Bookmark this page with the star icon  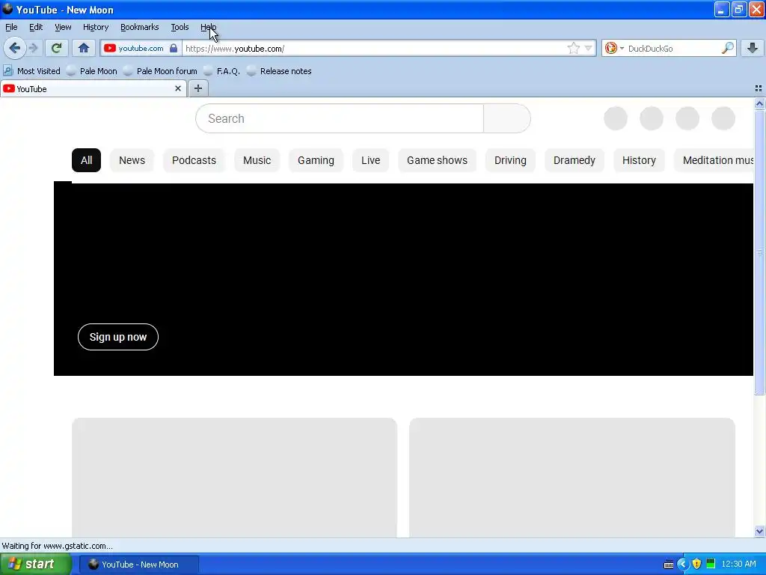pyautogui.click(x=574, y=48)
